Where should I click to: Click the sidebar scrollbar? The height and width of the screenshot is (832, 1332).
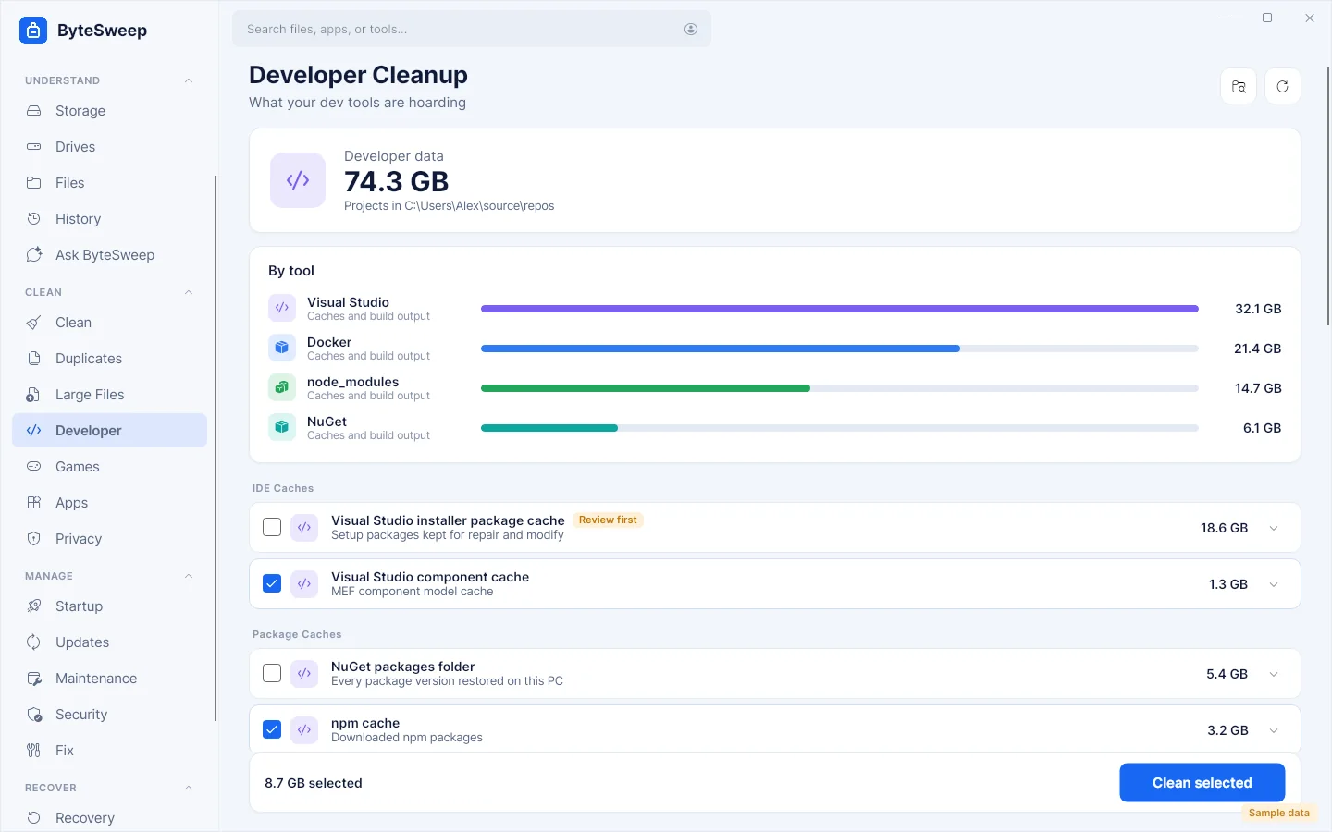(216, 448)
